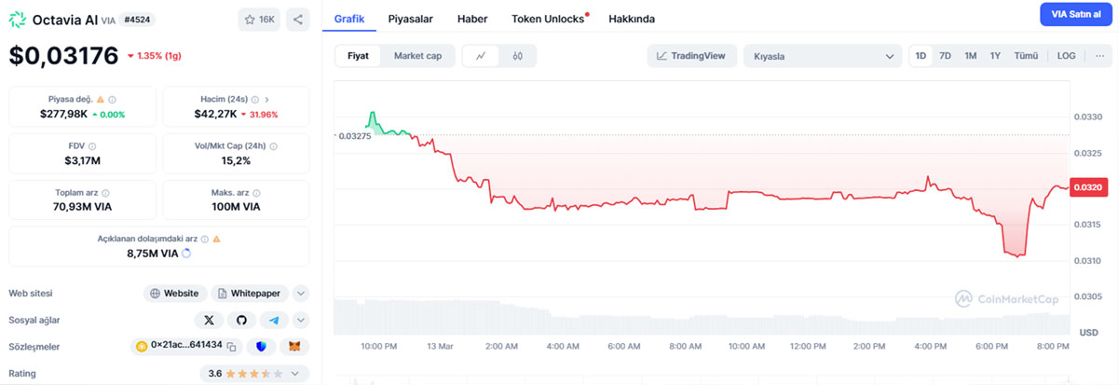Select the 1Y time range
The width and height of the screenshot is (1118, 385).
[x=995, y=56]
